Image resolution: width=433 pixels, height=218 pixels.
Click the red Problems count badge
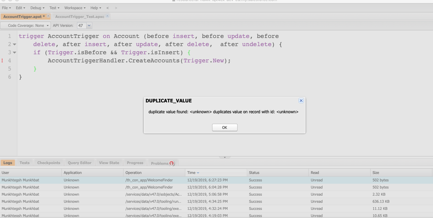[x=171, y=163]
